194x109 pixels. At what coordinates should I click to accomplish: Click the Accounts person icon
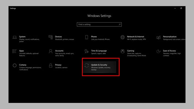(51, 51)
